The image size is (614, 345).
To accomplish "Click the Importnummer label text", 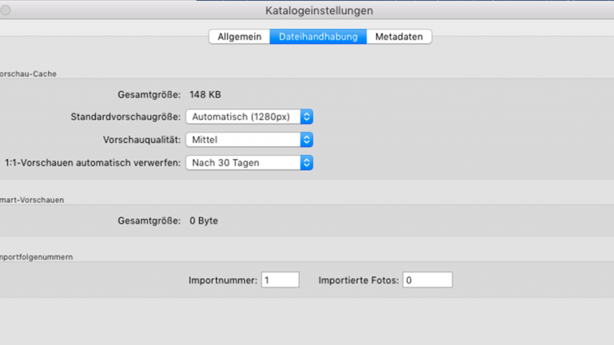I will point(223,280).
